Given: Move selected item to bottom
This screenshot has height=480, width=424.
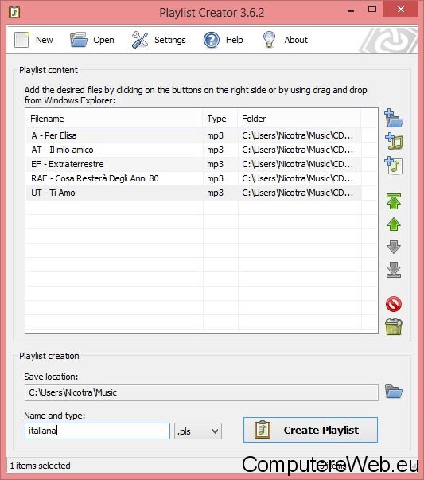Looking at the screenshot, I should point(394,270).
